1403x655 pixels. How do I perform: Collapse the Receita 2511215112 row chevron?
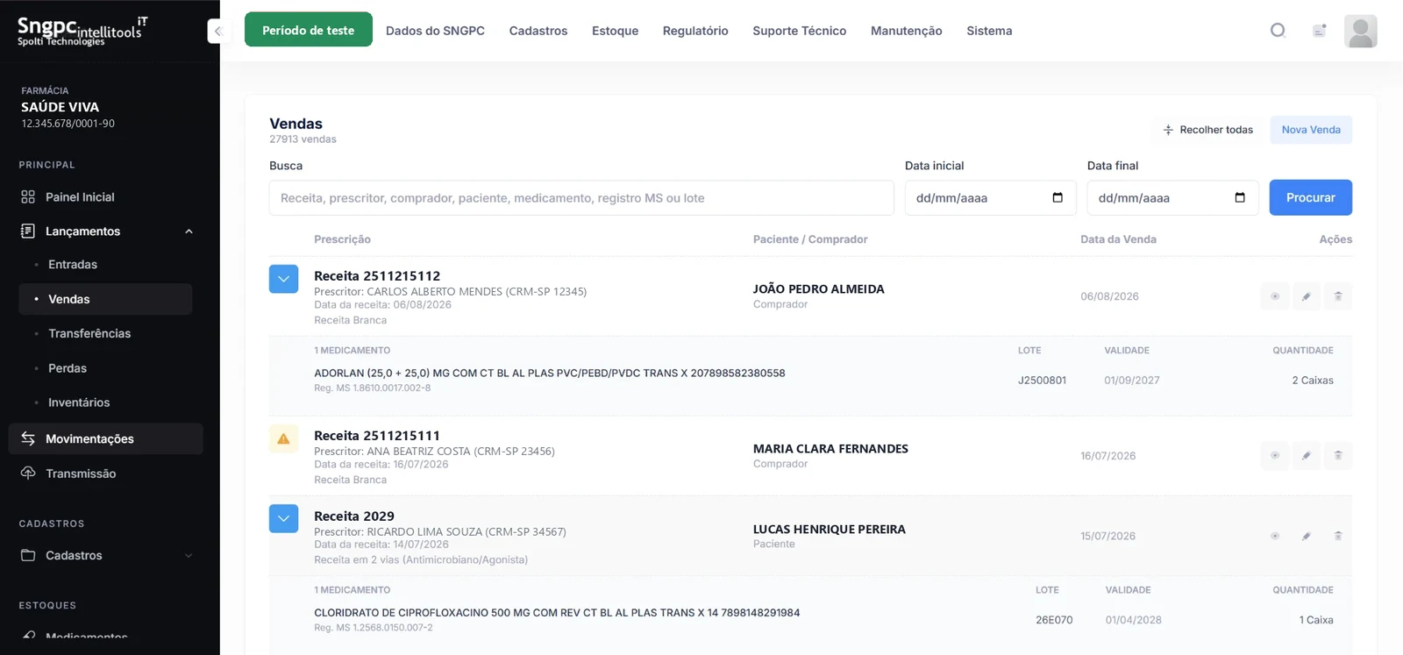click(283, 279)
